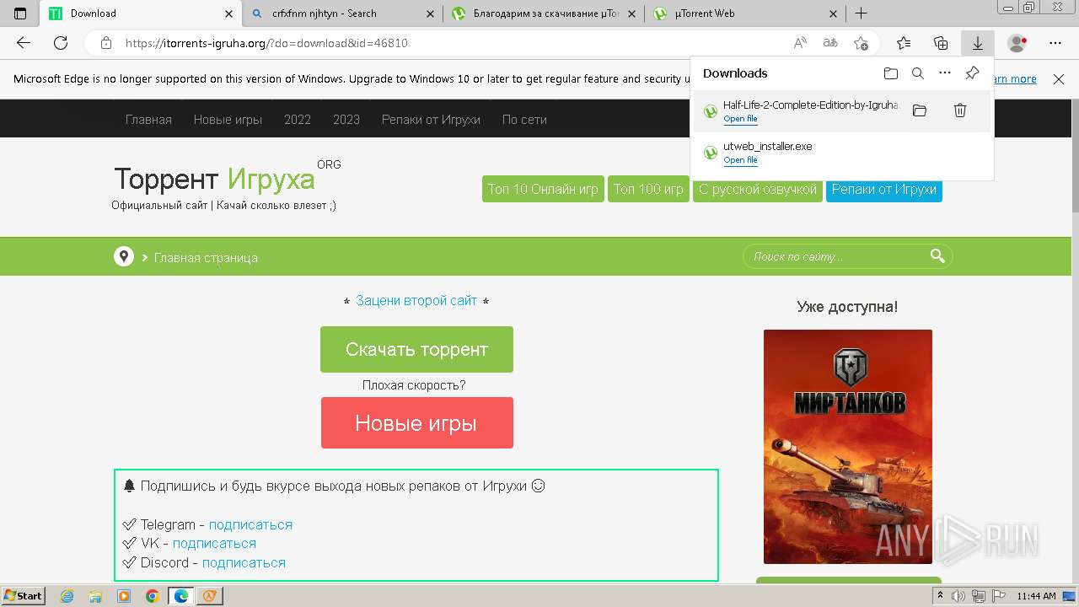Image resolution: width=1079 pixels, height=607 pixels.
Task: Open Read aloud in address bar
Action: tap(800, 43)
